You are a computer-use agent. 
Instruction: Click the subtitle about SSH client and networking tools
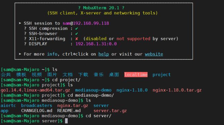point(102,13)
